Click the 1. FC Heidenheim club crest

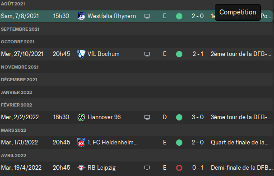pos(81,143)
